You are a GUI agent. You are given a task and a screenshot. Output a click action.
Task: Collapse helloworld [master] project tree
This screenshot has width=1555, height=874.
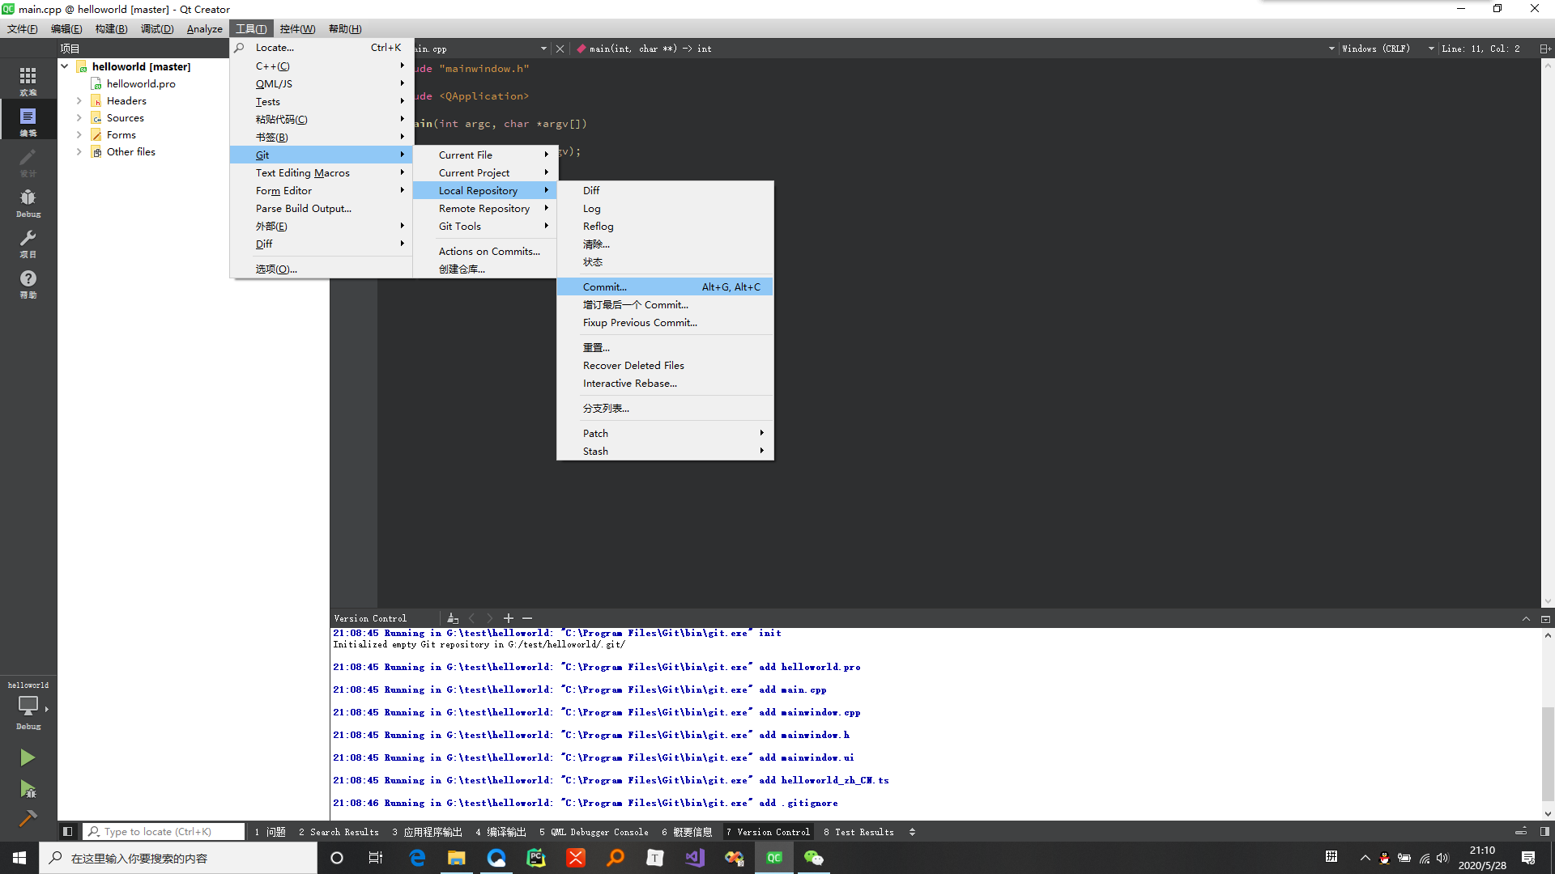coord(65,66)
